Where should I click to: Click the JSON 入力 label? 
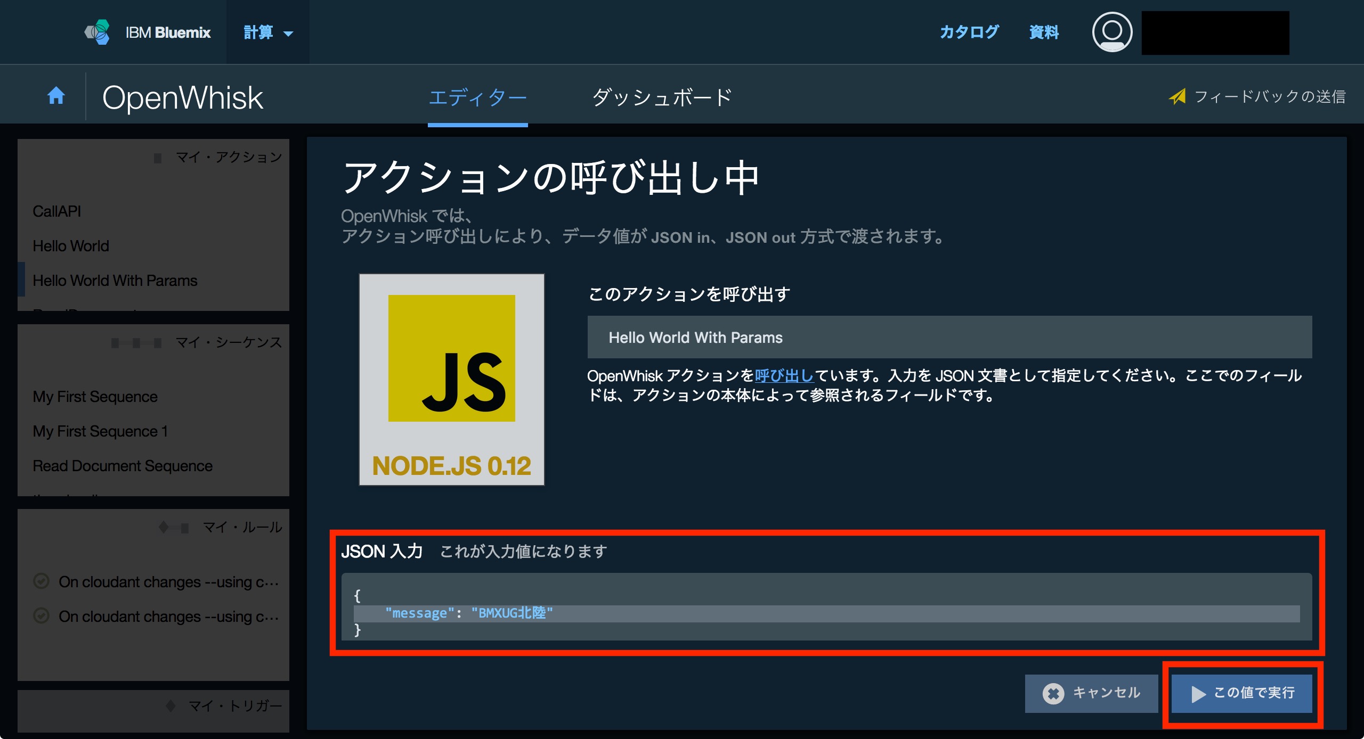pyautogui.click(x=382, y=551)
